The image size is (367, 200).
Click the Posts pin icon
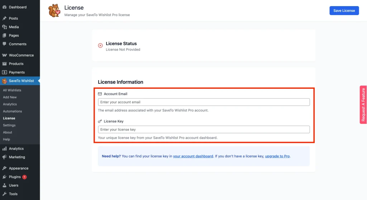point(4,18)
